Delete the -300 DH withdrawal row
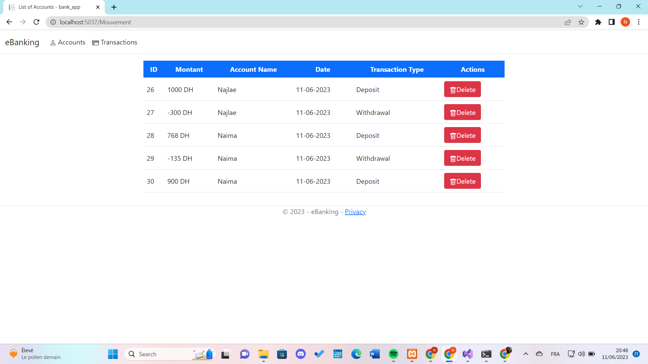 462,112
